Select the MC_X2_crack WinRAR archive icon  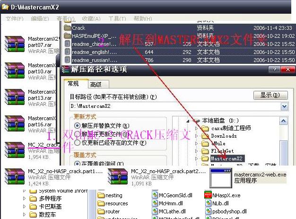pyautogui.click(x=15, y=150)
